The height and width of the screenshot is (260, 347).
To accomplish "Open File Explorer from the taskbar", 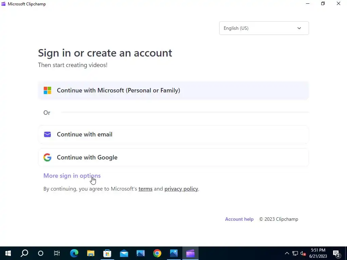I will click(91, 253).
